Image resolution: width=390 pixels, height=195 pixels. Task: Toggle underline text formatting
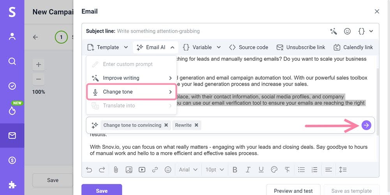(261, 170)
